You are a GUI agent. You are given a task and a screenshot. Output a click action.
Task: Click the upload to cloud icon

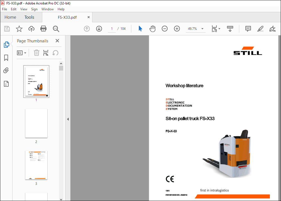[31, 29]
